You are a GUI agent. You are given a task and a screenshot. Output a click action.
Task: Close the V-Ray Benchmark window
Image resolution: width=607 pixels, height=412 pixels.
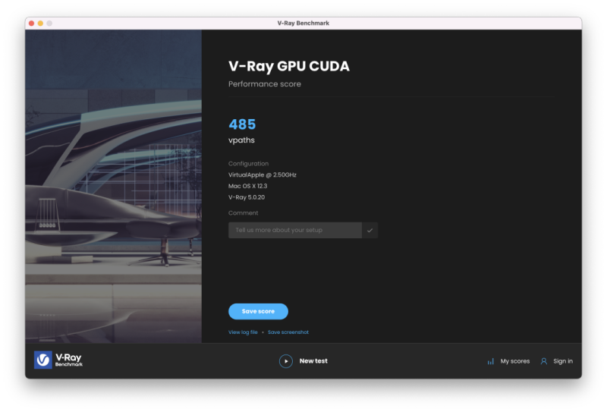(x=32, y=24)
